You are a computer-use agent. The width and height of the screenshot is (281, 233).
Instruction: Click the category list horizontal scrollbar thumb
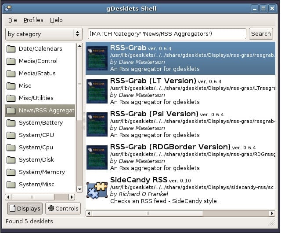pyautogui.click(x=32, y=197)
